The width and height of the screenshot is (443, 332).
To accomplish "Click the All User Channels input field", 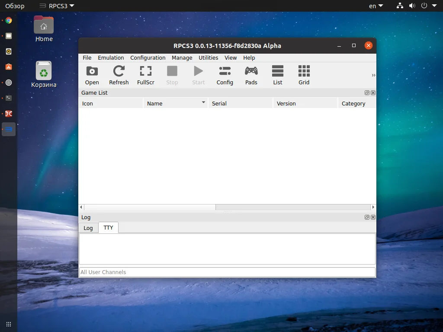I will tap(227, 272).
